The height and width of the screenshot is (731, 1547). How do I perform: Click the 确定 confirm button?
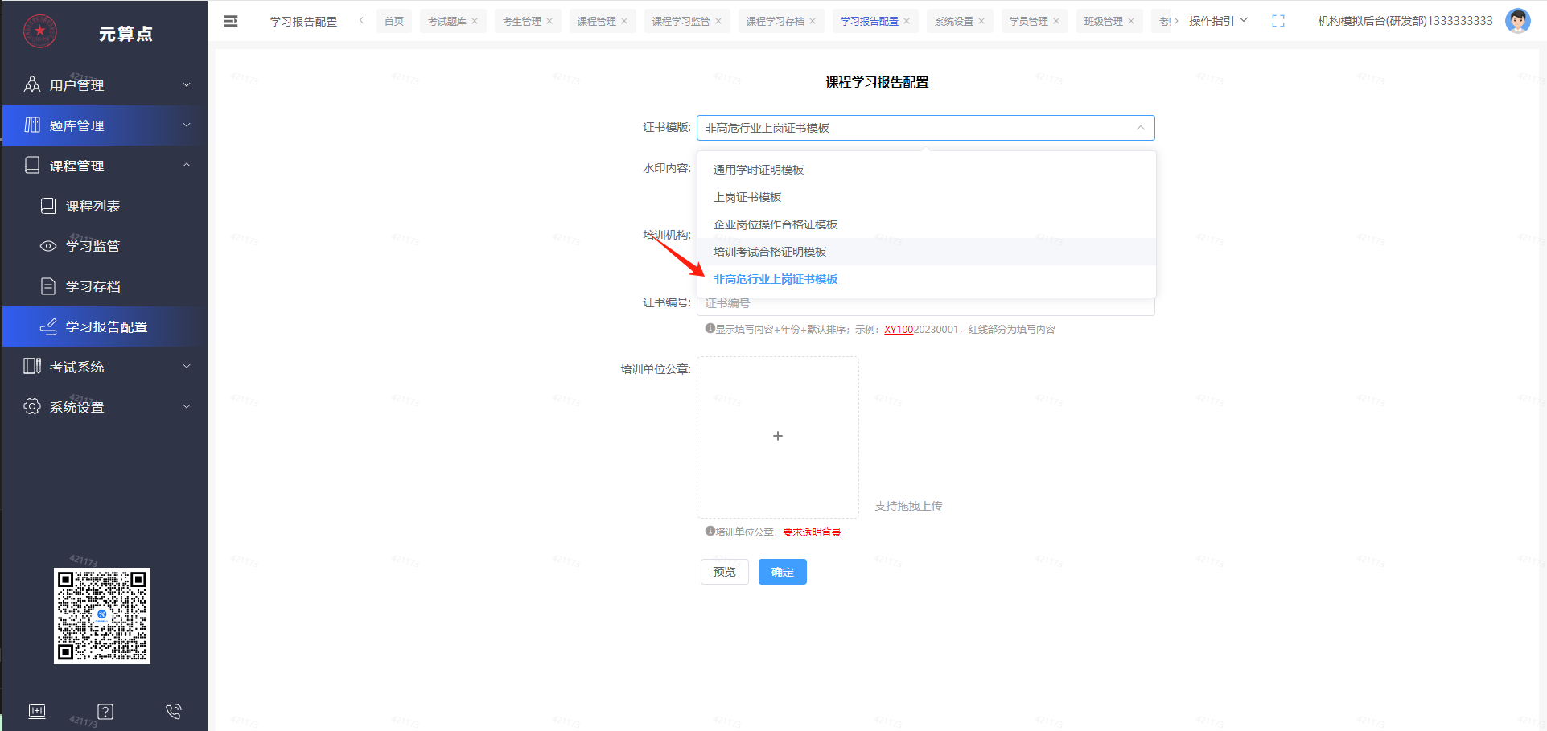click(783, 572)
